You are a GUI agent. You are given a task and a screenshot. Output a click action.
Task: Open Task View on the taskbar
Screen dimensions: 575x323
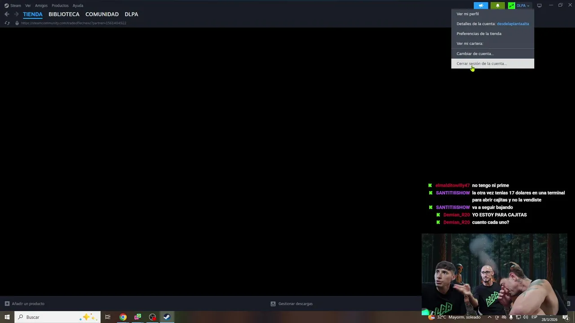(108, 317)
